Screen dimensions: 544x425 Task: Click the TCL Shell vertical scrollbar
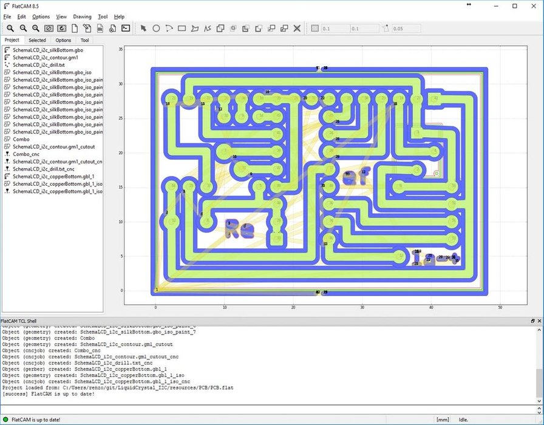[540, 365]
